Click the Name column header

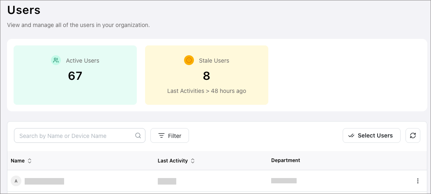tap(18, 161)
